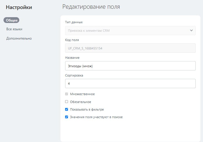Open the Дополнительно settings section

(x=19, y=38)
